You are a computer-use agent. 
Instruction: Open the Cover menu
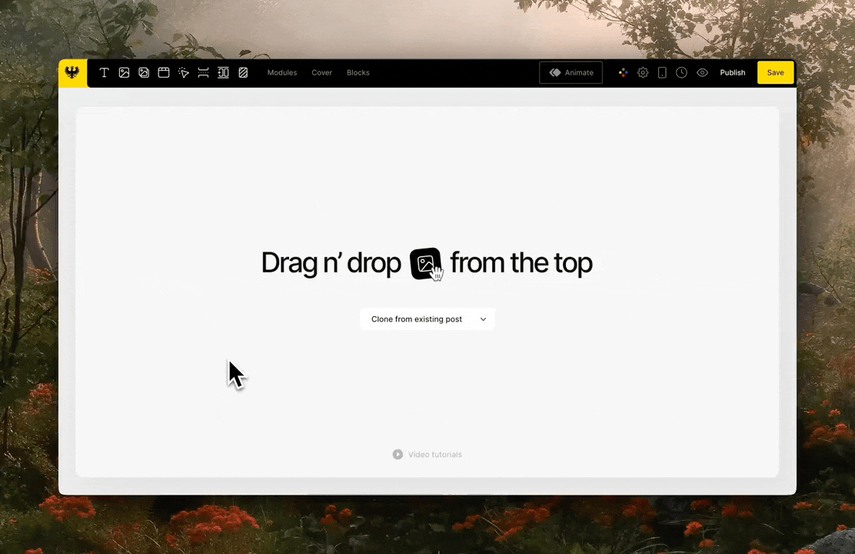click(x=321, y=72)
